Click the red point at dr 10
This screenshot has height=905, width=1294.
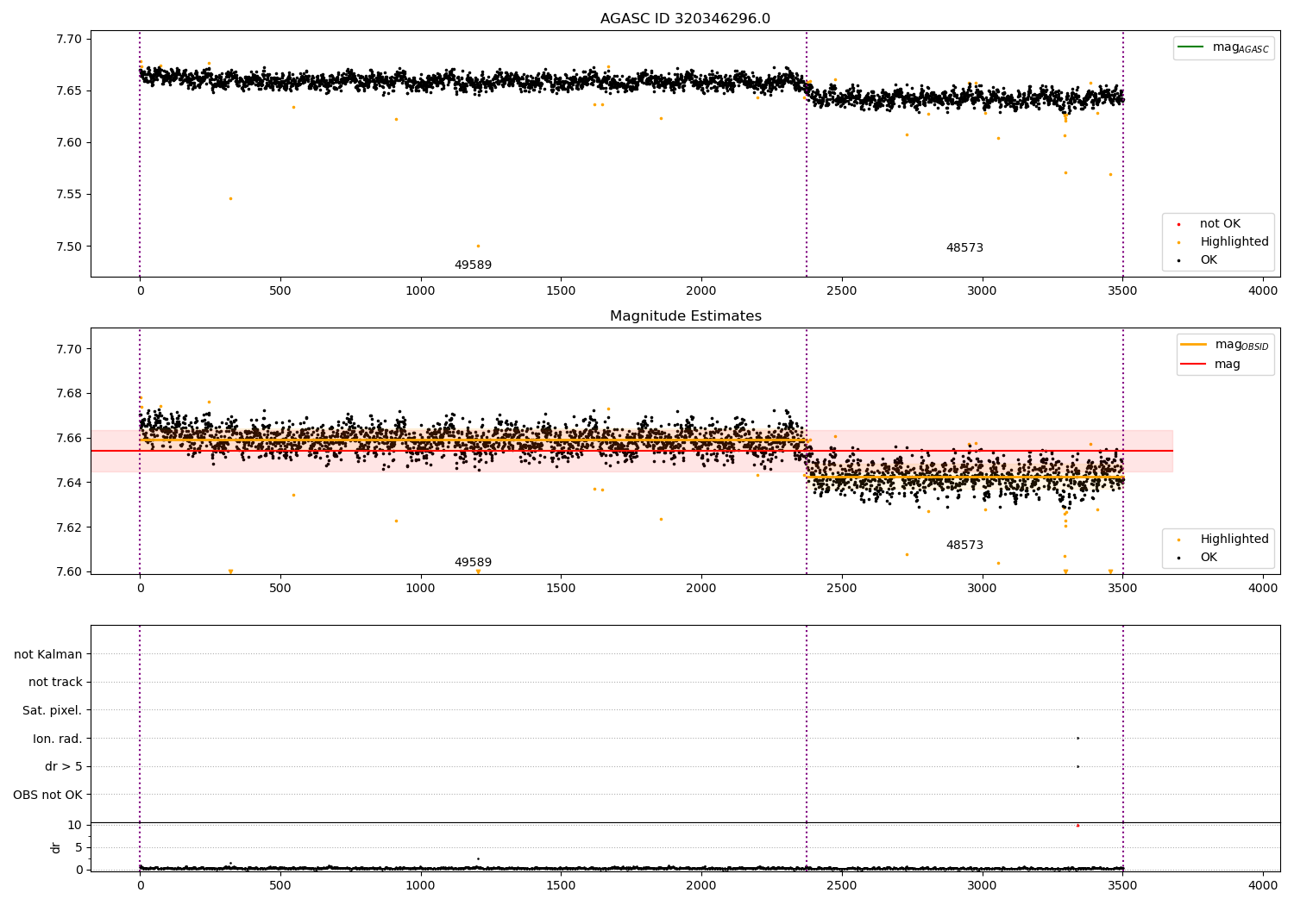(1077, 826)
